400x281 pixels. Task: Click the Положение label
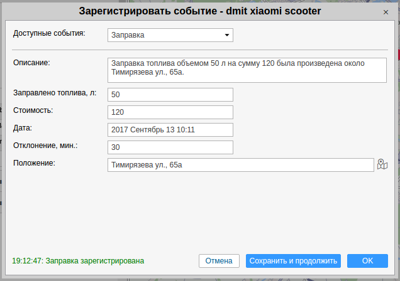pyautogui.click(x=35, y=163)
